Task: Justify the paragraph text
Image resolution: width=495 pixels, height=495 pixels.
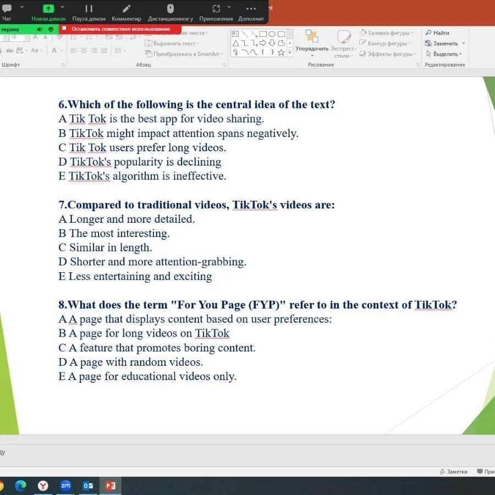Action: 104,51
